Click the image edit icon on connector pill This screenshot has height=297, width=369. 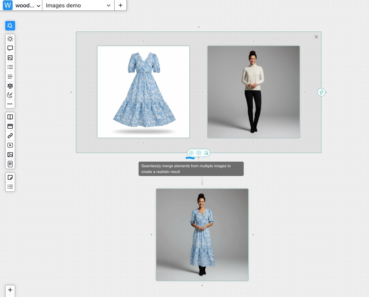pos(206,153)
